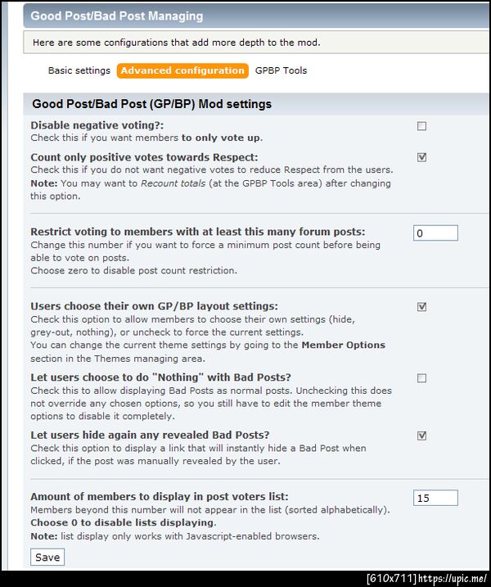Select the Advanced configuration tab

pyautogui.click(x=182, y=70)
